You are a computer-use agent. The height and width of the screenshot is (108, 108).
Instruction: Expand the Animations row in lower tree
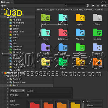pyautogui.click(x=8, y=82)
